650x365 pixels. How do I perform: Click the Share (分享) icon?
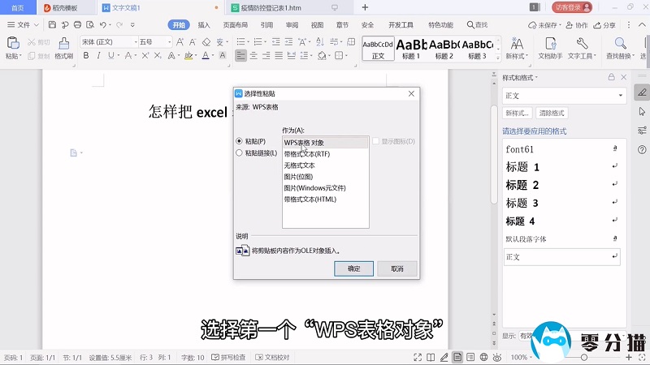click(604, 25)
